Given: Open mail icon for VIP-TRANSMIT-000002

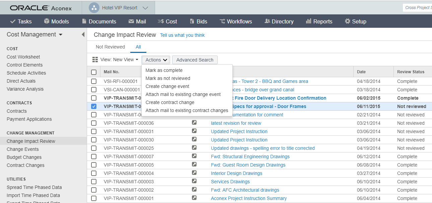Looking at the screenshot, I should (194, 189).
